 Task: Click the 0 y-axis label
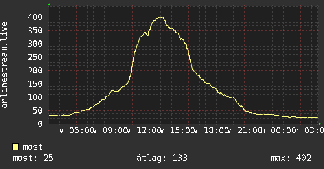pyautogui.click(x=40, y=124)
